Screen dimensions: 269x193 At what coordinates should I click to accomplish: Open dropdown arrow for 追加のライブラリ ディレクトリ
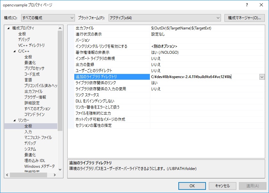pyautogui.click(x=262, y=77)
